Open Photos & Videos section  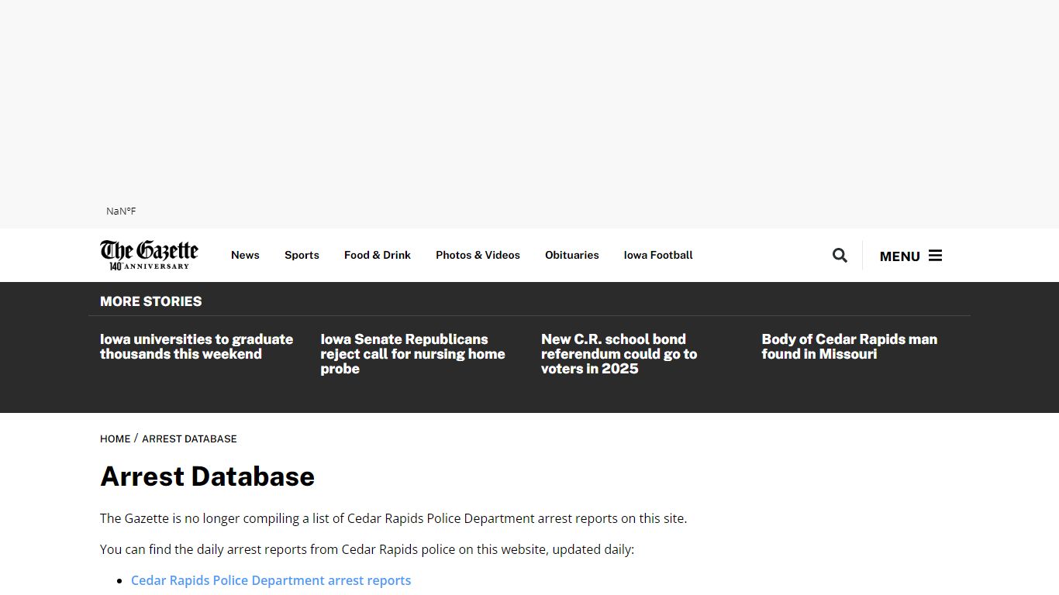[x=478, y=255]
